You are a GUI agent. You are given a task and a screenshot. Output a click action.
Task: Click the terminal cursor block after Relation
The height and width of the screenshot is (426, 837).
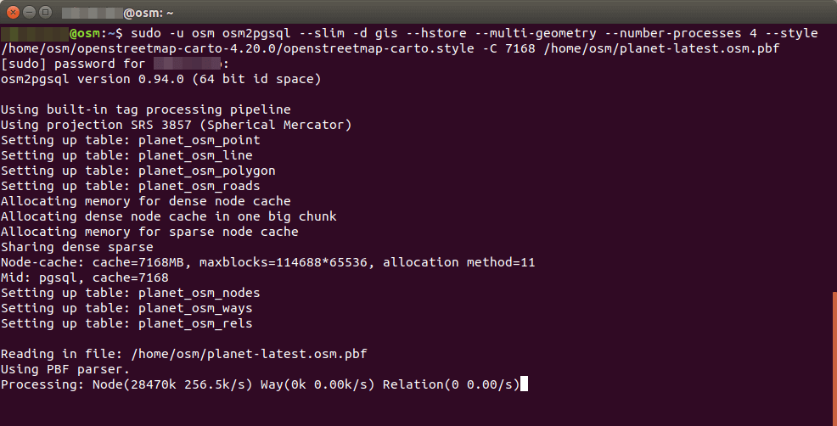coord(524,384)
